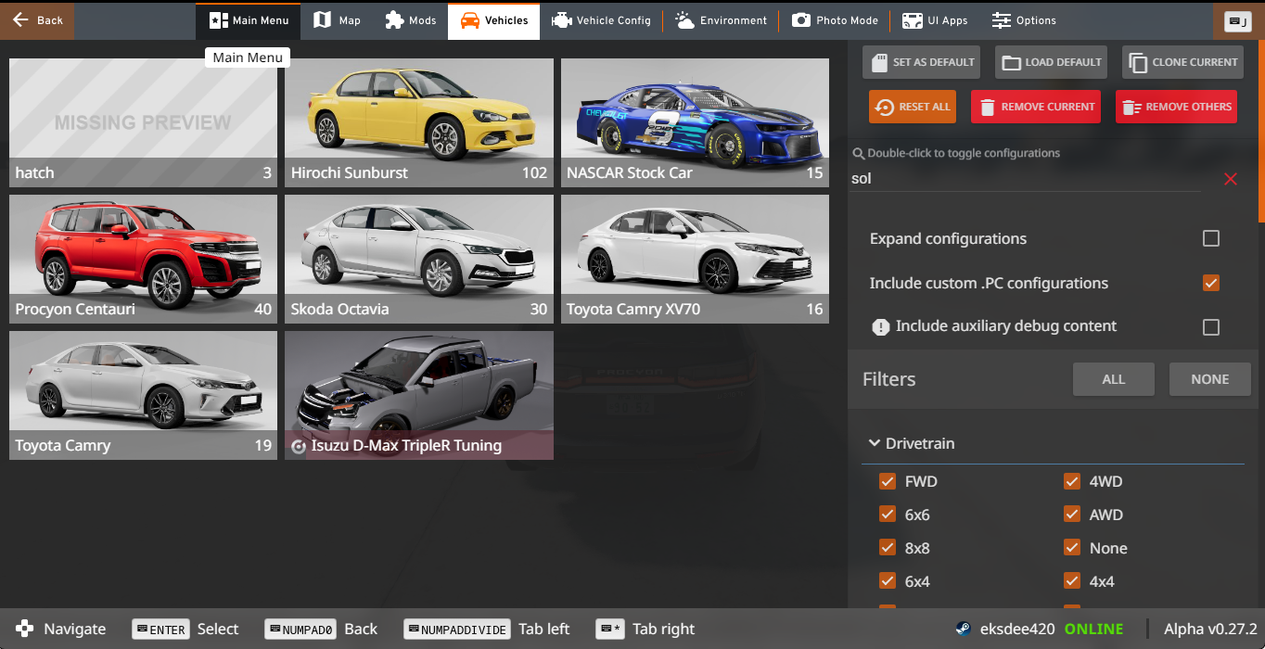
Task: Click the folder icon on Load Default
Action: (1012, 62)
